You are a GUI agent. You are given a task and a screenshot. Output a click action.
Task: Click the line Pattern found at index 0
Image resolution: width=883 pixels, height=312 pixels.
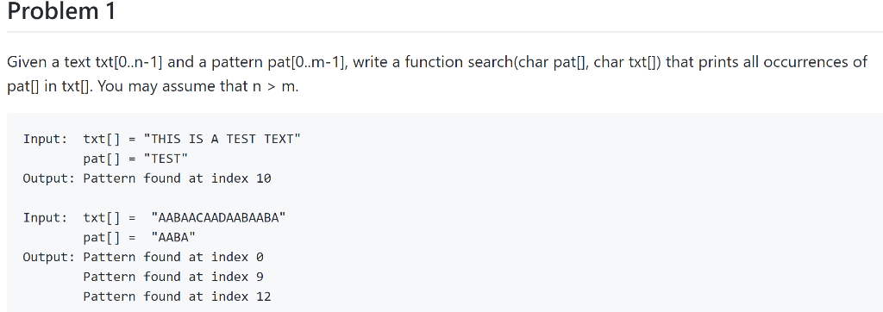(x=173, y=257)
